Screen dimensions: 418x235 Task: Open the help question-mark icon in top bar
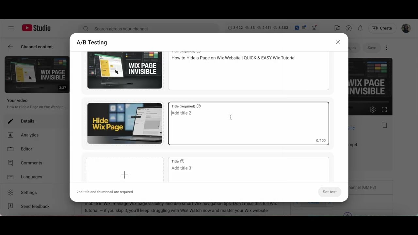[348, 28]
